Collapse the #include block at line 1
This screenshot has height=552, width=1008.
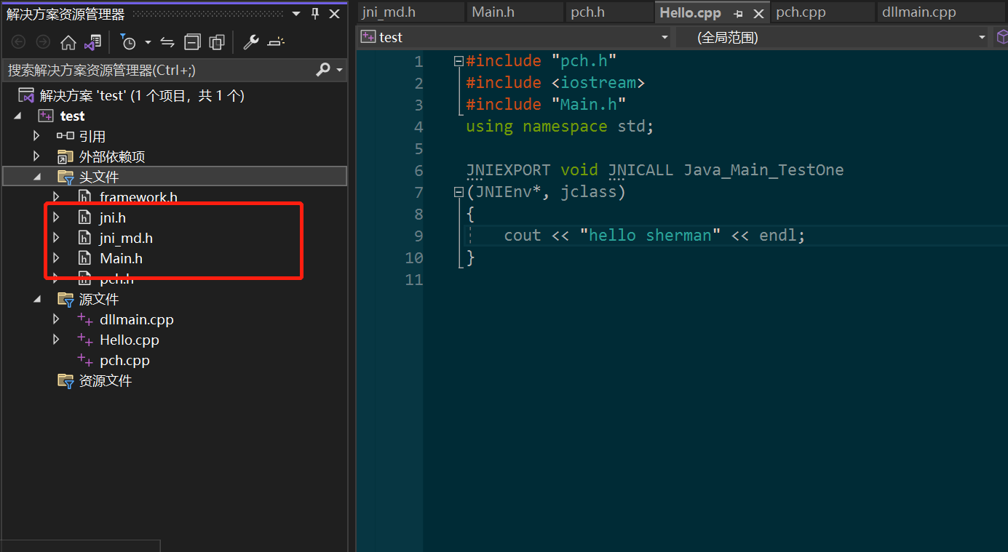click(459, 61)
